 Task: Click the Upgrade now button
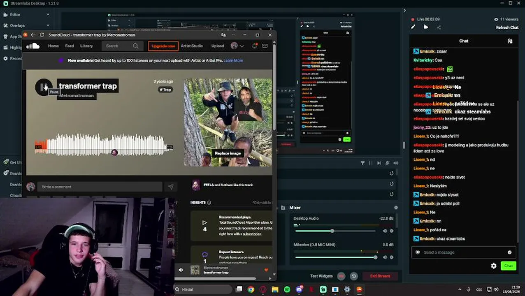tap(163, 46)
